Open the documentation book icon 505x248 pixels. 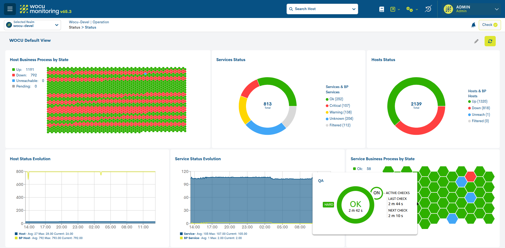381,9
